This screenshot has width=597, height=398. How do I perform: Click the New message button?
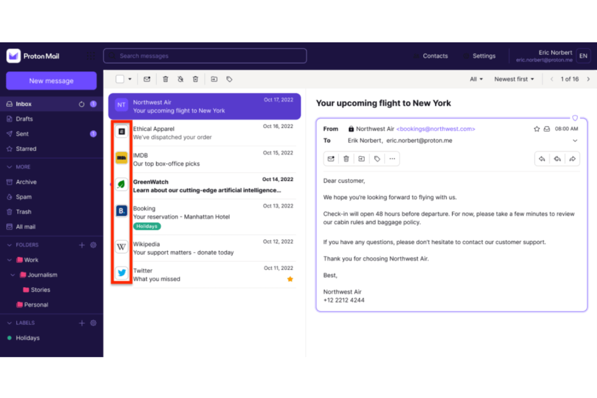51,81
